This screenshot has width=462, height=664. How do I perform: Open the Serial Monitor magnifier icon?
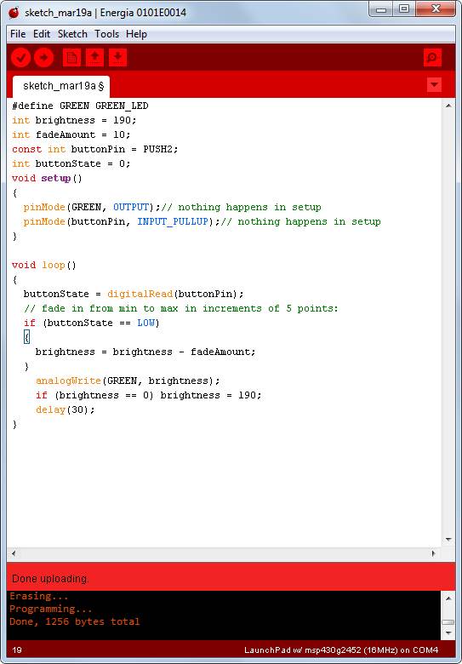[432, 57]
